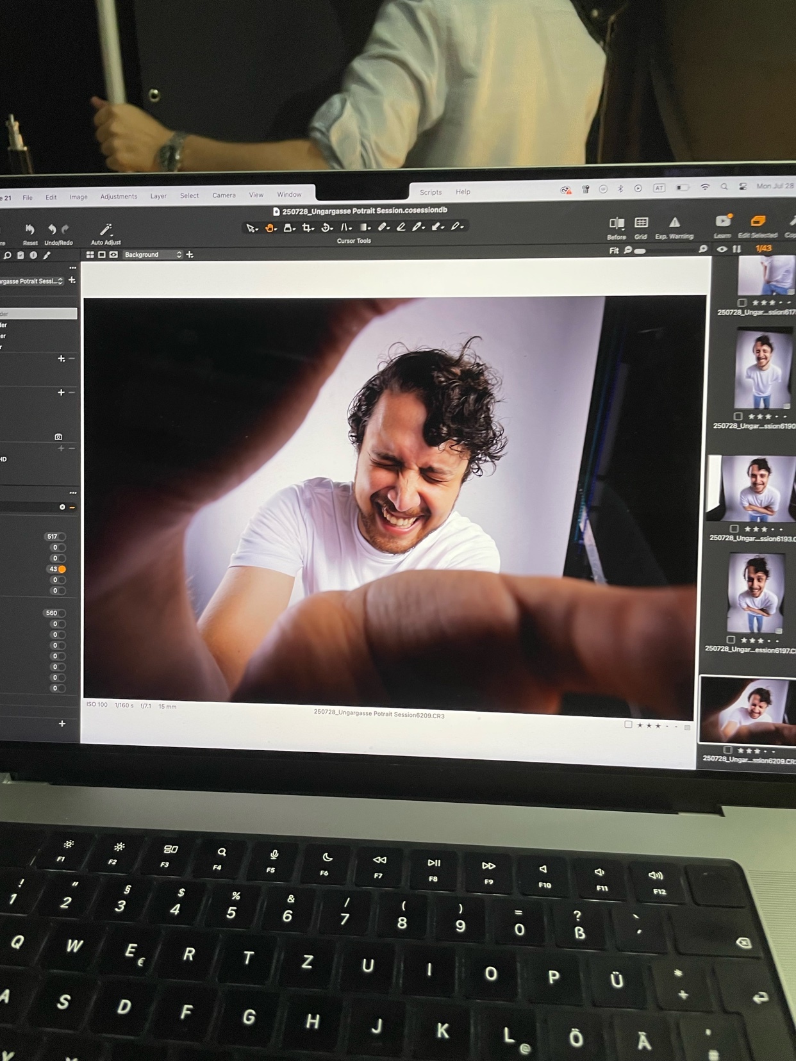
Task: Open the lower tool three-dots menu
Action: click(73, 493)
